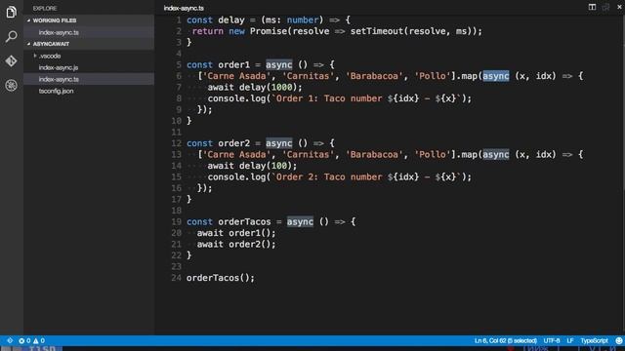Change line endings via LF indicator

[x=570, y=340]
